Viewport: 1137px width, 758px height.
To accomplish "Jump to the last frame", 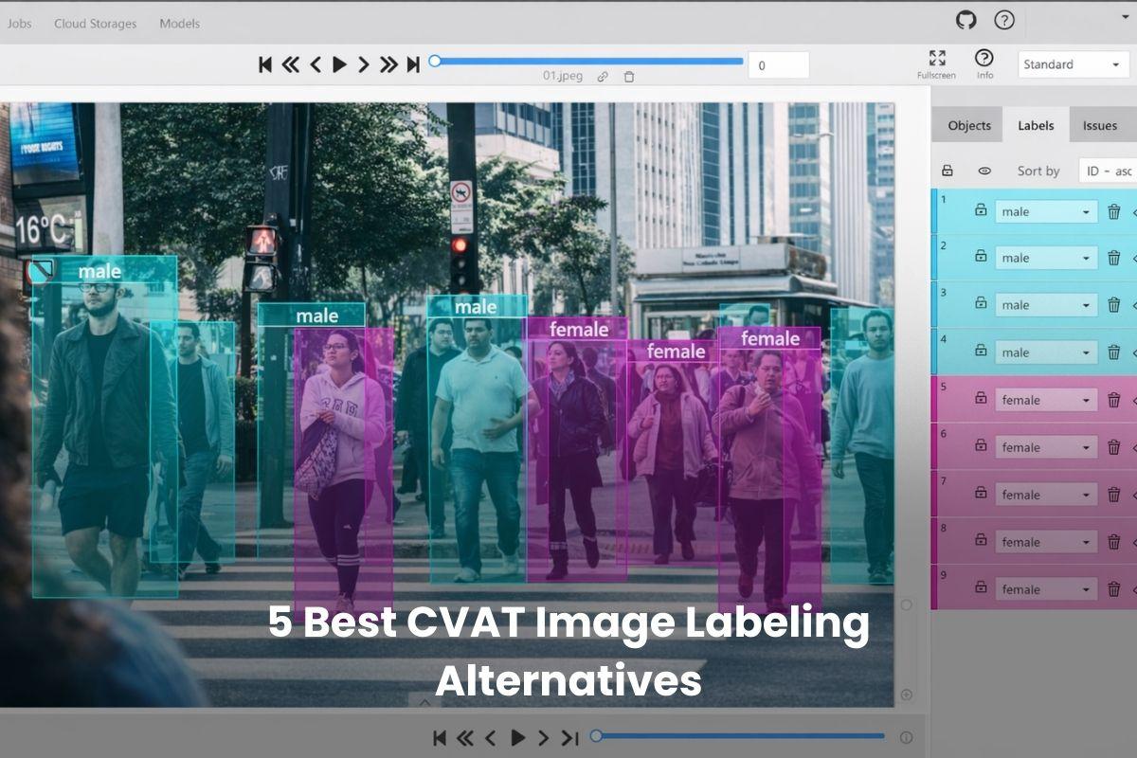I will (x=411, y=63).
